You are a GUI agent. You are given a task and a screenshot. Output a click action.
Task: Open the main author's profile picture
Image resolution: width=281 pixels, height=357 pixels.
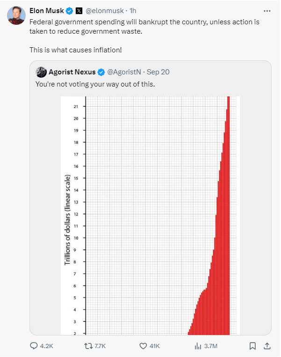16,15
